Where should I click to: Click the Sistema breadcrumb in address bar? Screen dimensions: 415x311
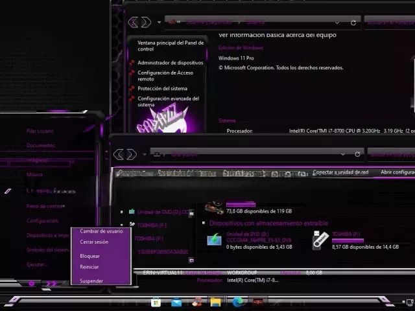point(255,22)
